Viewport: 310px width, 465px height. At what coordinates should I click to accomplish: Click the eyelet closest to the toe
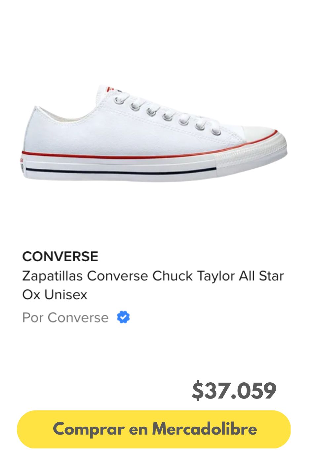216,132
